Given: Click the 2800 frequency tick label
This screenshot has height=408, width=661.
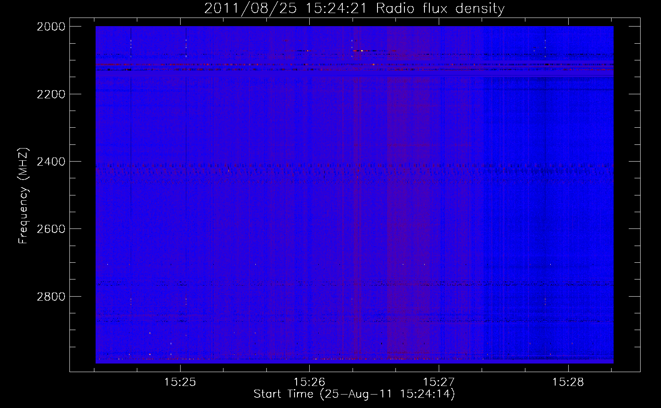Looking at the screenshot, I should click(51, 297).
